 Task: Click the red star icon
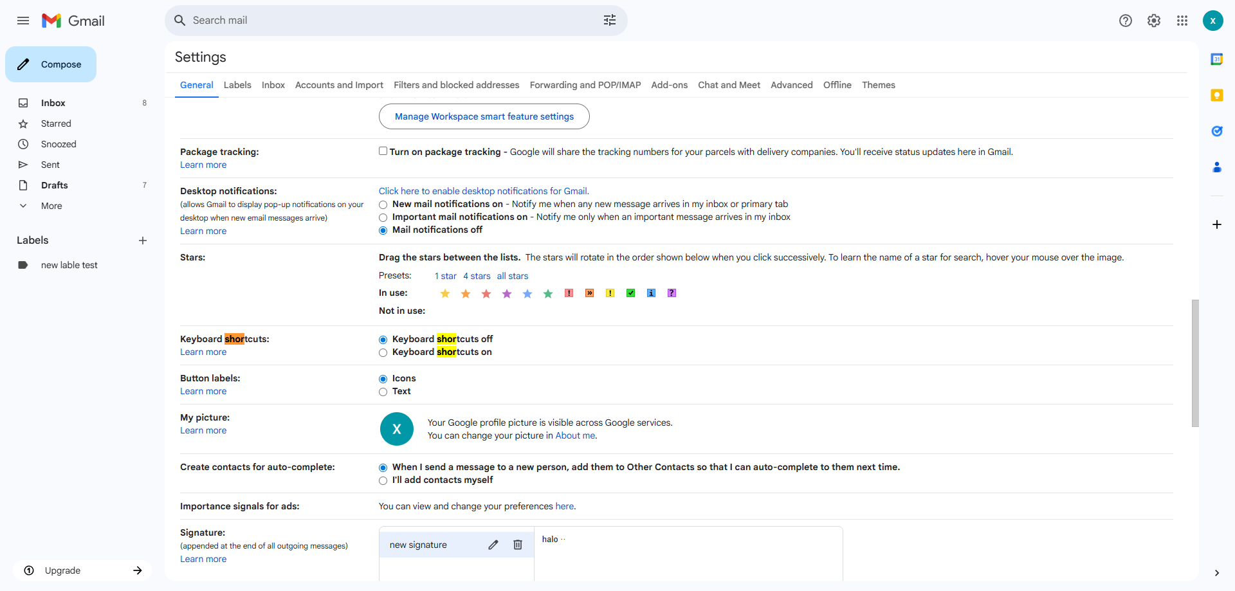486,293
